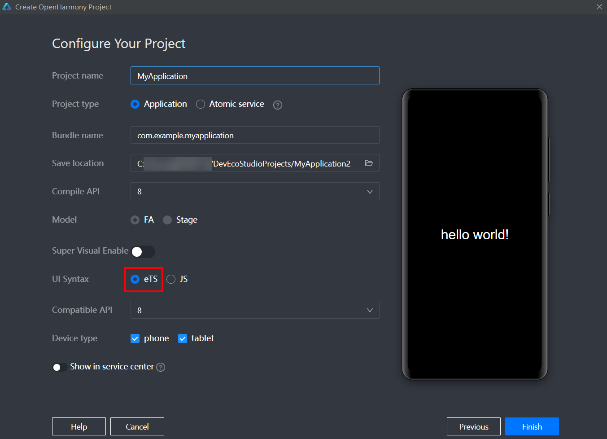Screen dimensions: 607x439
Task: Close the Create OpenHarmony Project dialog
Action: (599, 7)
